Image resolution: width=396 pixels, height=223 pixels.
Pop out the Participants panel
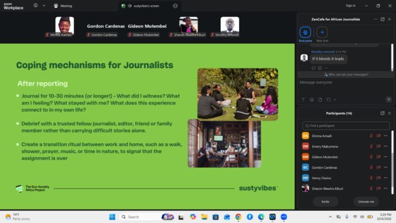pyautogui.click(x=382, y=113)
